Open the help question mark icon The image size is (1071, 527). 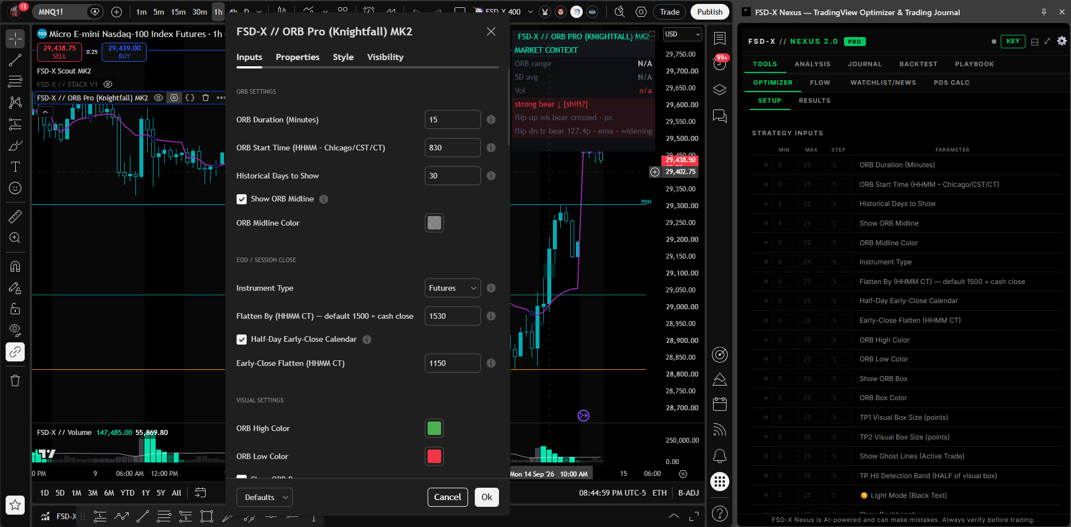pos(720,513)
